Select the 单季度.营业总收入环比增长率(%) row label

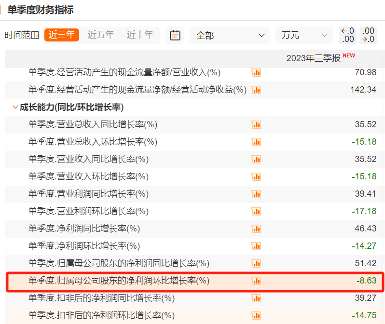pos(93,142)
